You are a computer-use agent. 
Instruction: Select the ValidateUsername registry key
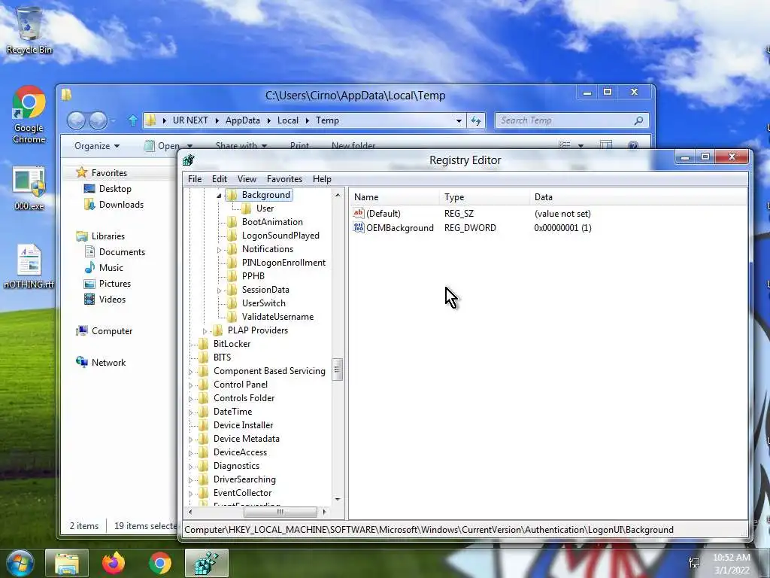click(x=277, y=317)
